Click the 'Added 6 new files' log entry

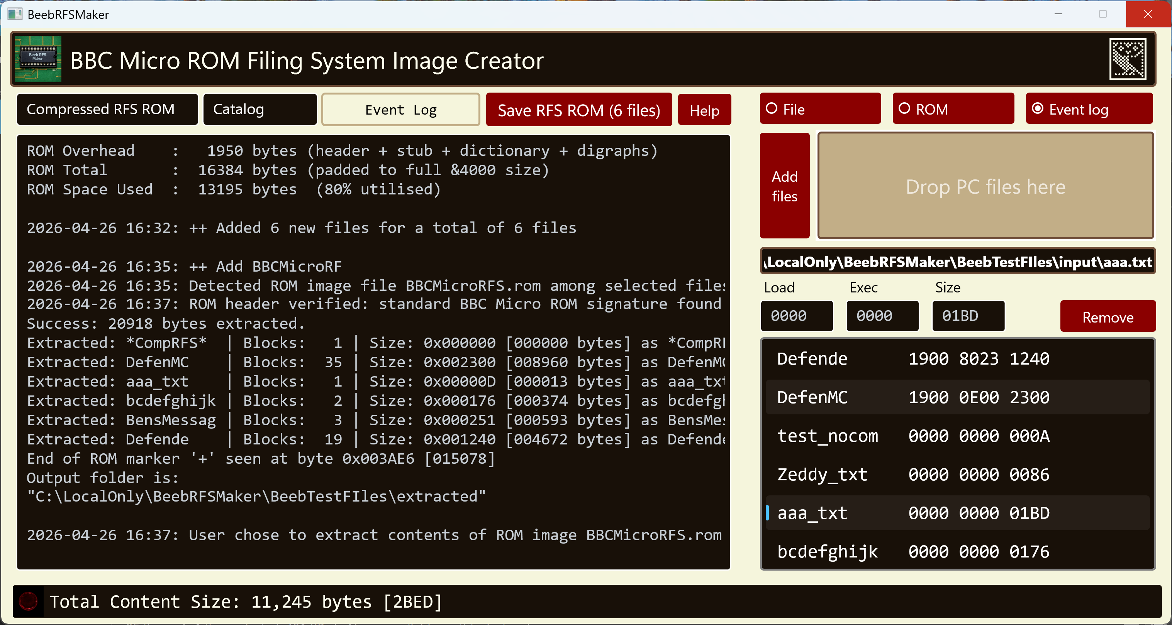pos(301,228)
